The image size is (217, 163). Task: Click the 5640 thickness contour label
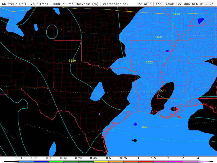tap(145, 127)
